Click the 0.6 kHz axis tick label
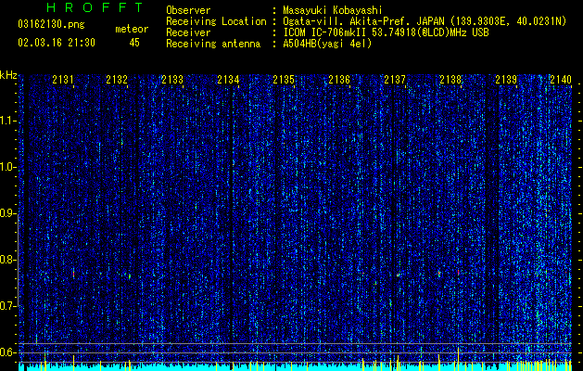 (7, 352)
